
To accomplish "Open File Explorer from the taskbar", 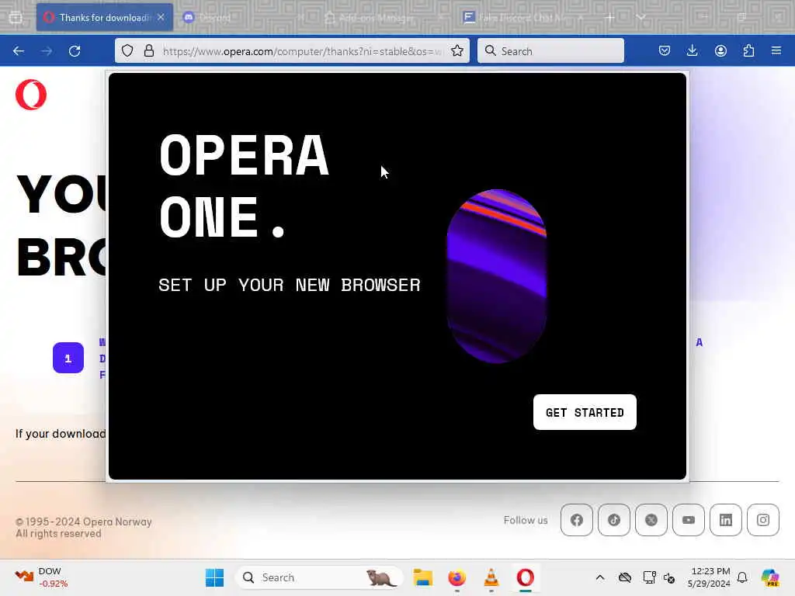I will [423, 577].
